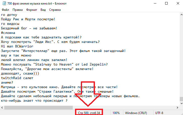Click the Notepad icon in title bar

[x=4, y=3]
